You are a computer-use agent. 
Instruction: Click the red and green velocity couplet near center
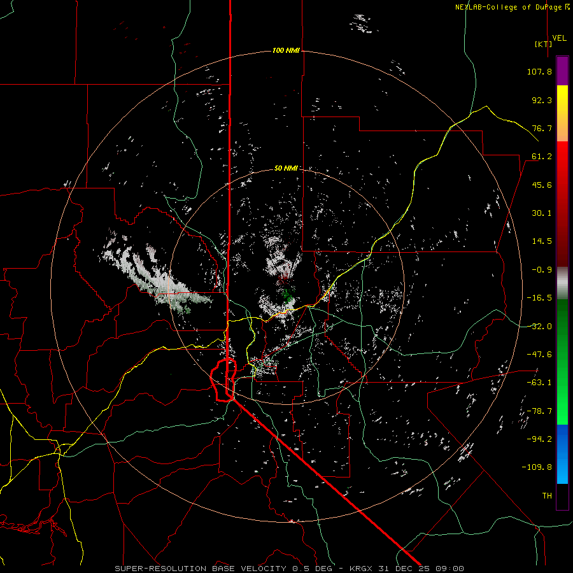(x=286, y=287)
